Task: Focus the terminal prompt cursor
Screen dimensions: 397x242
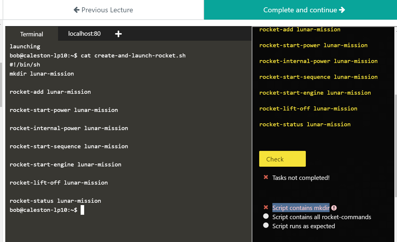Action: pyautogui.click(x=82, y=210)
